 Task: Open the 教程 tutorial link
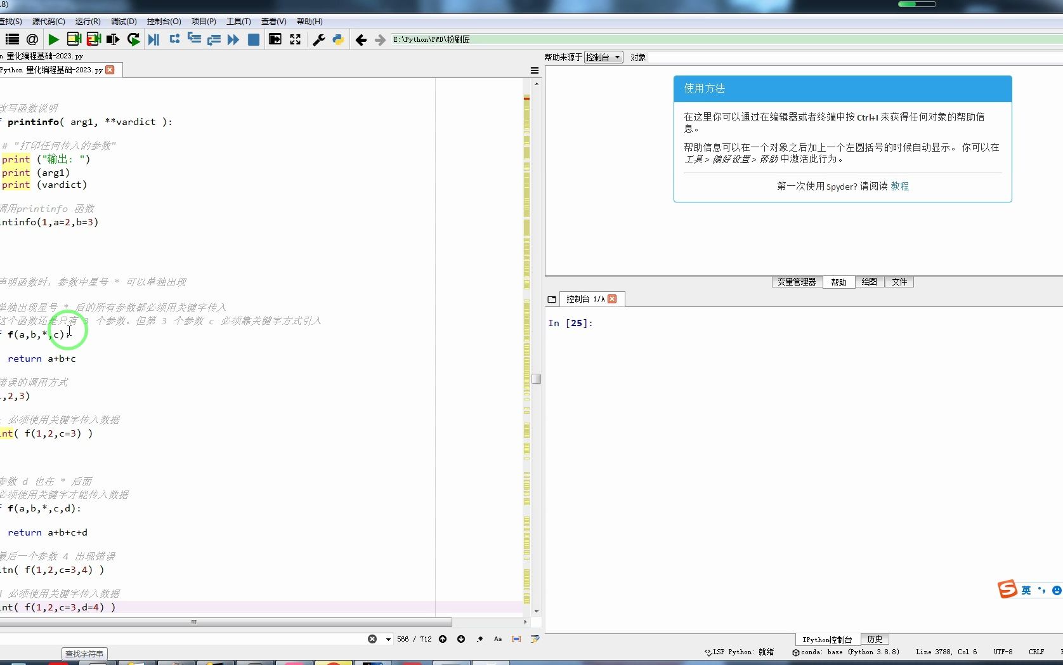click(899, 186)
